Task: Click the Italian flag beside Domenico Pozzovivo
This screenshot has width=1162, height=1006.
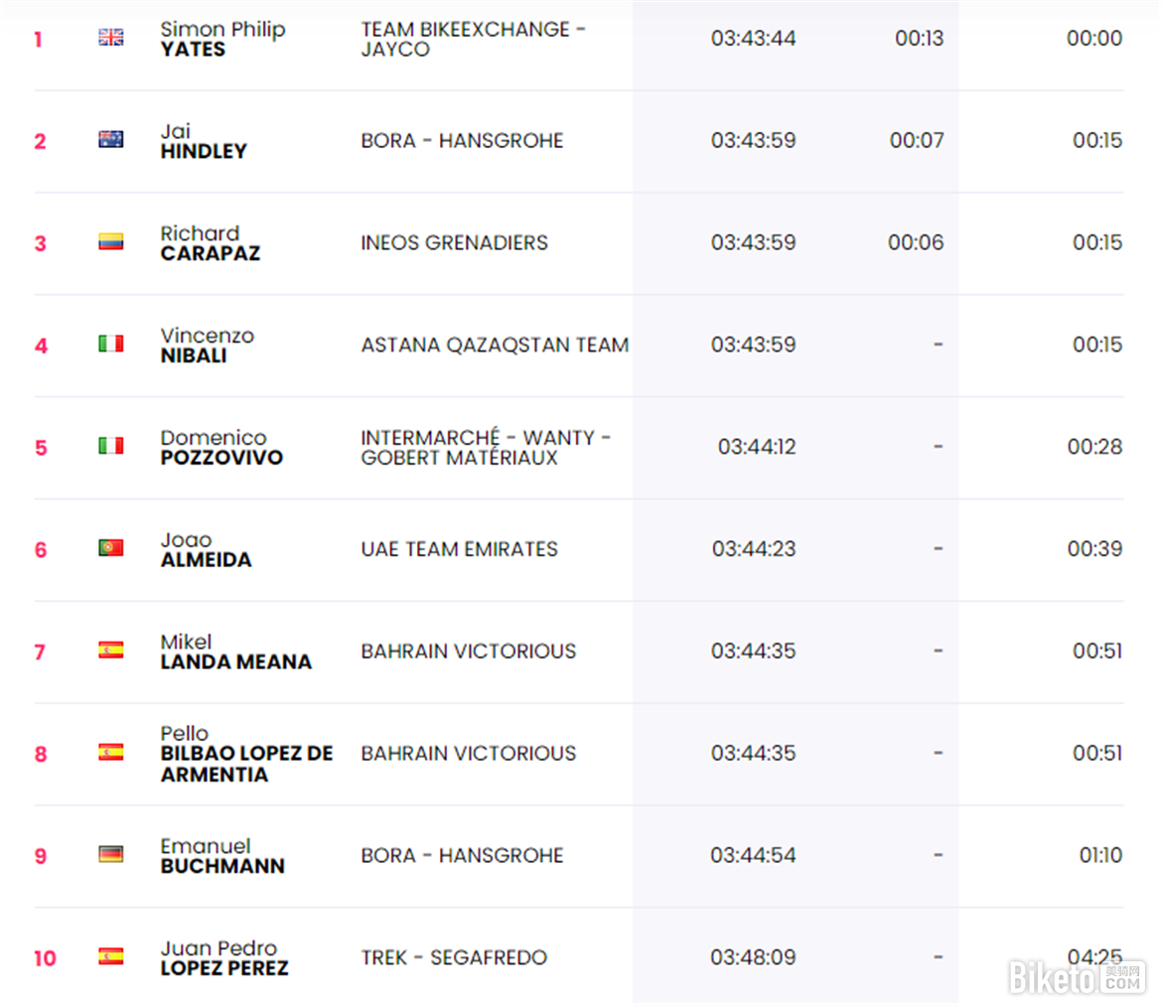Action: pos(110,447)
